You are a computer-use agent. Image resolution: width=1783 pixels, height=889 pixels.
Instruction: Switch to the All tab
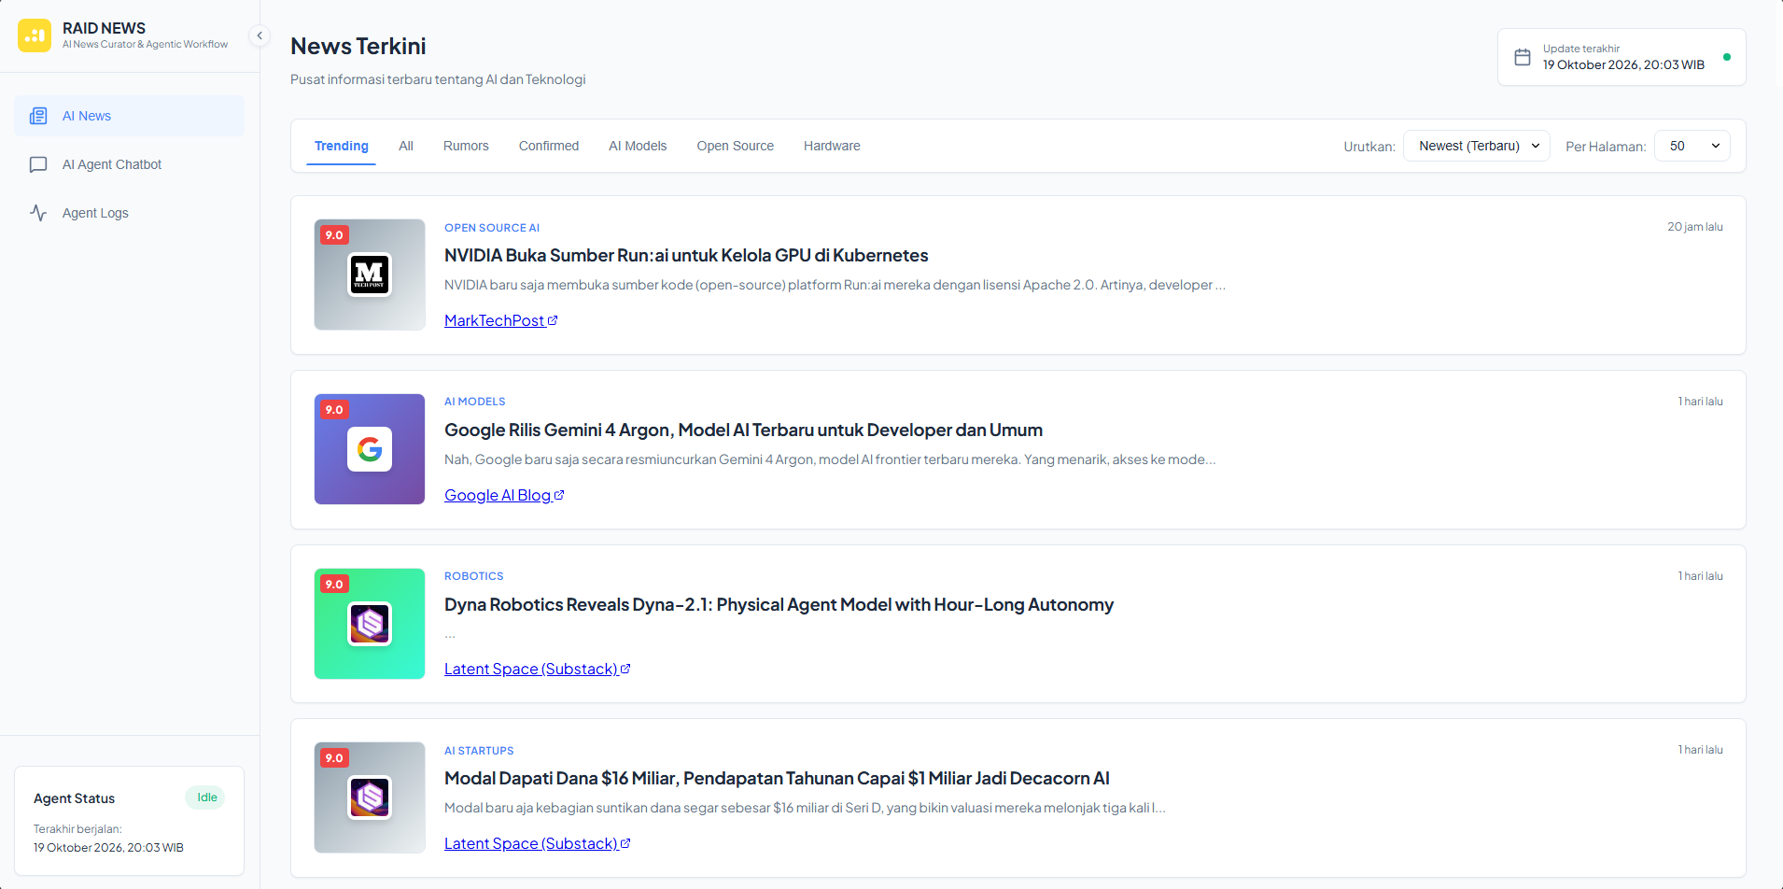[406, 146]
